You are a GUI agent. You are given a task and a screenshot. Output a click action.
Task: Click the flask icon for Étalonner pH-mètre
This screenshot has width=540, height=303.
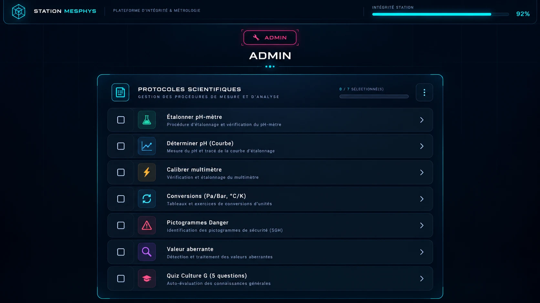[147, 120]
